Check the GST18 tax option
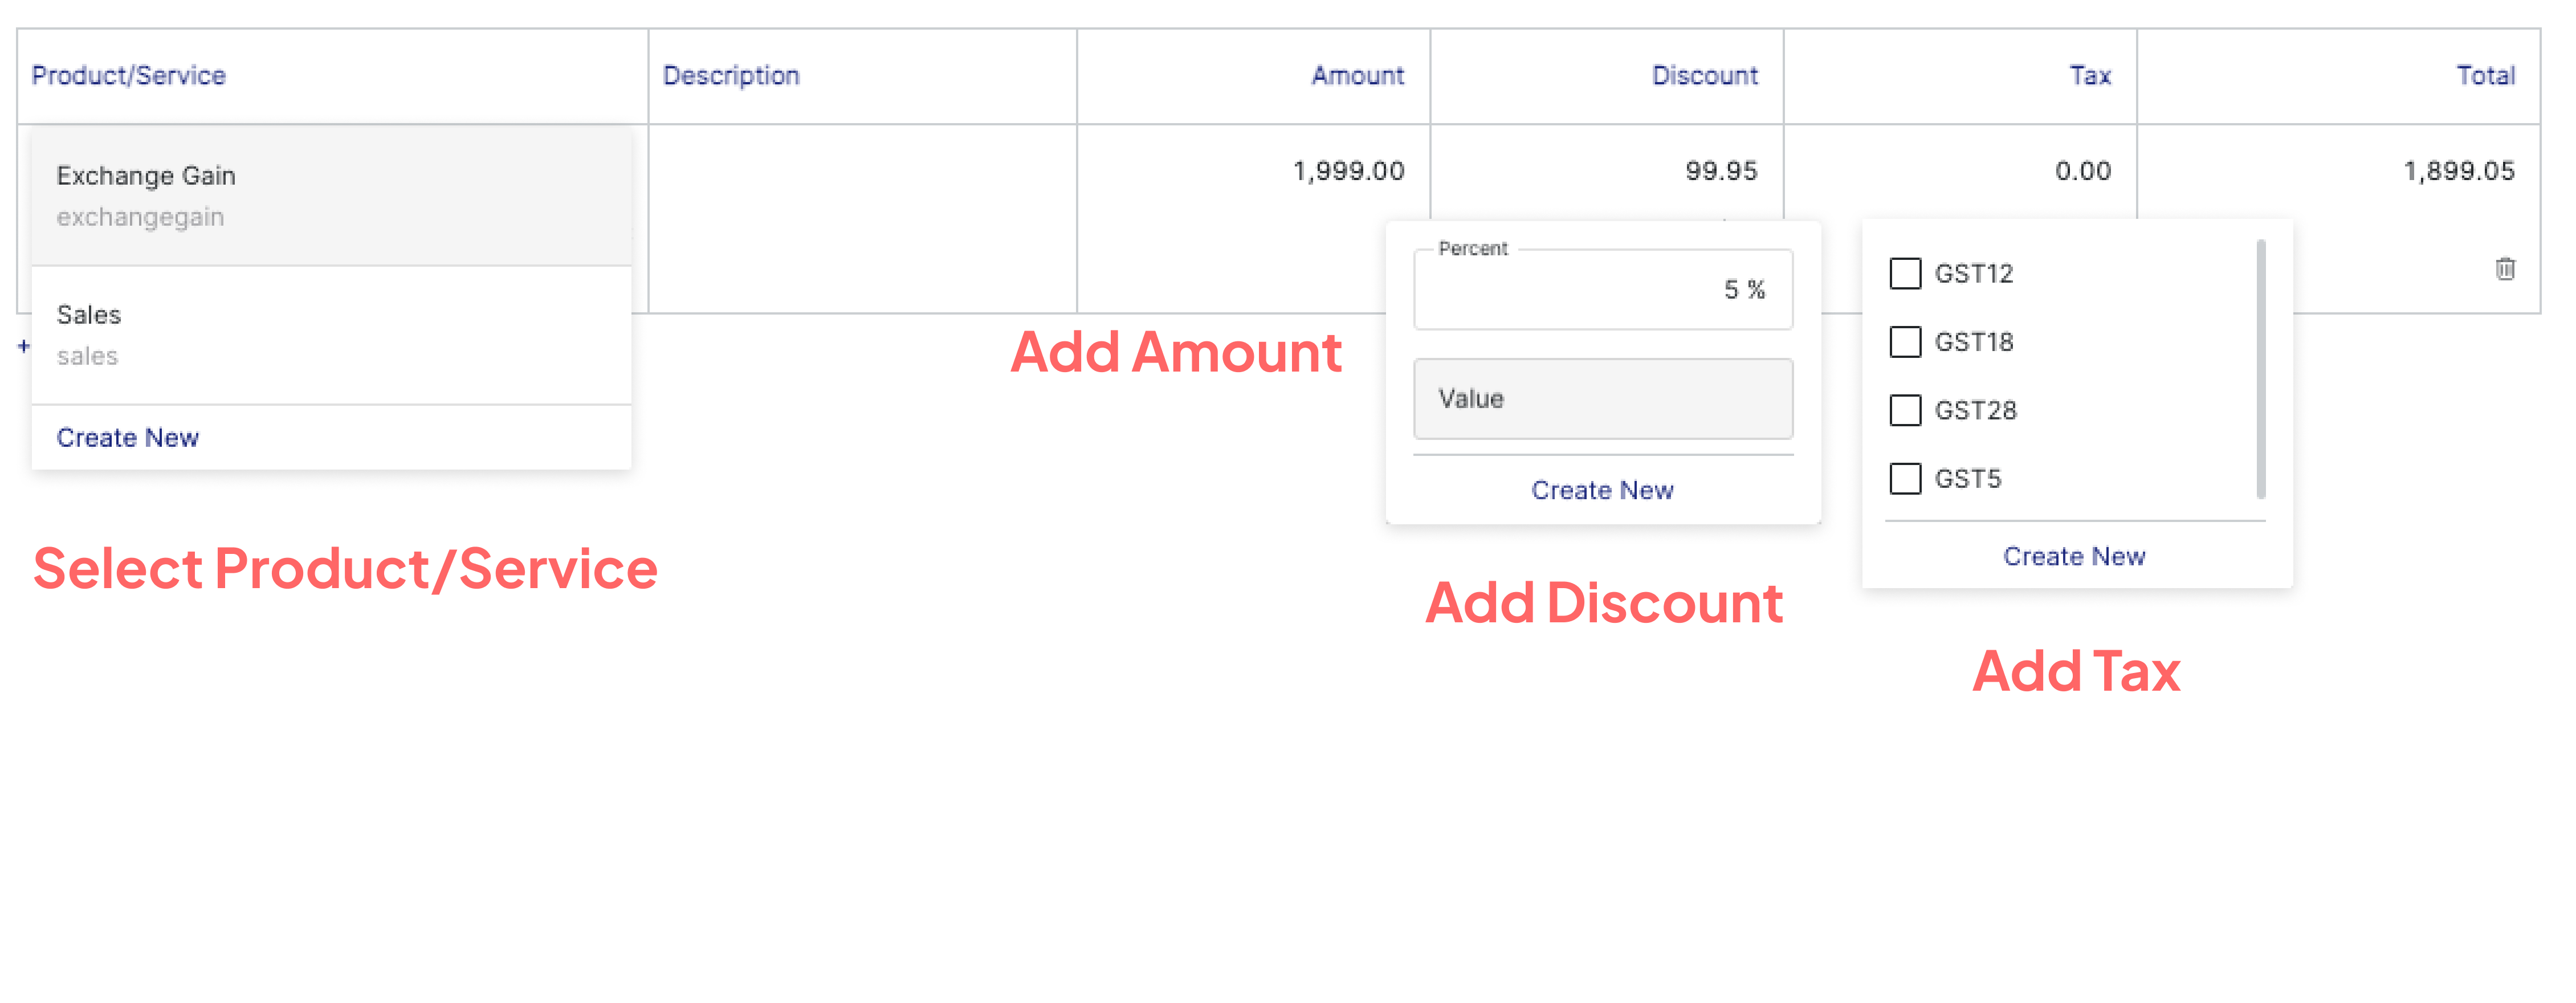 tap(1905, 342)
